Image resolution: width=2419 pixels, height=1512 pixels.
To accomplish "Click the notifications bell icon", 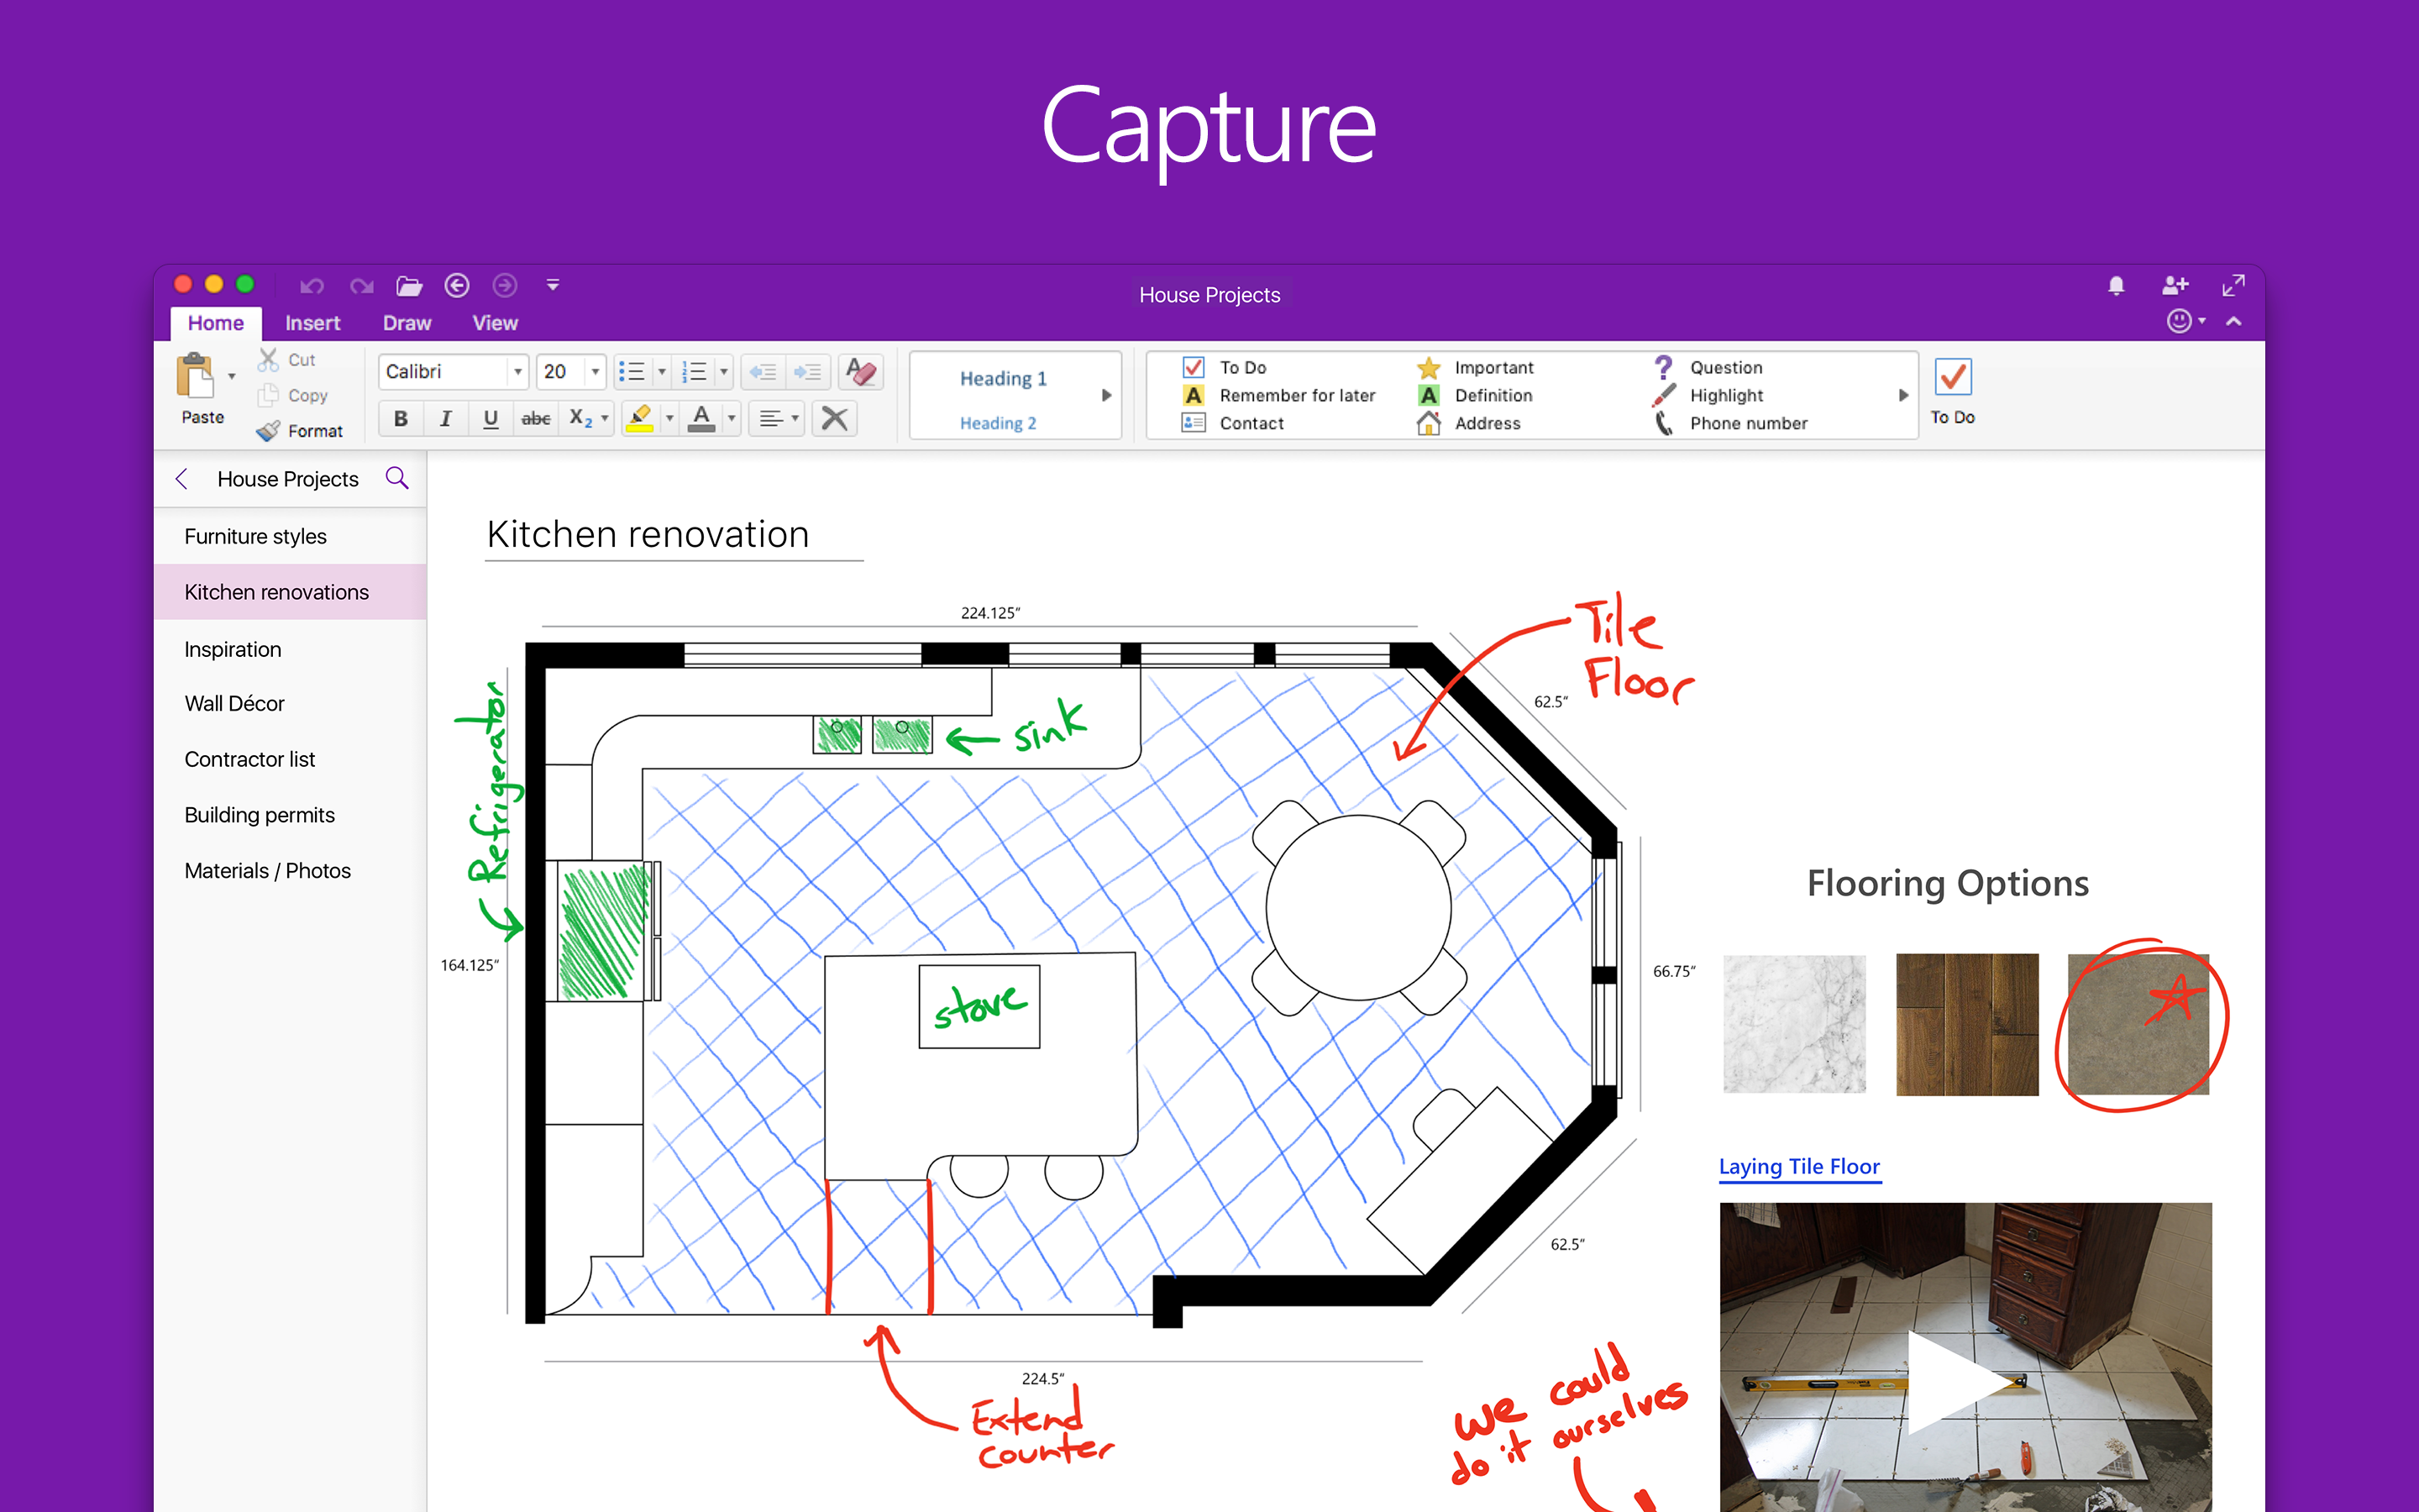I will 2116,285.
